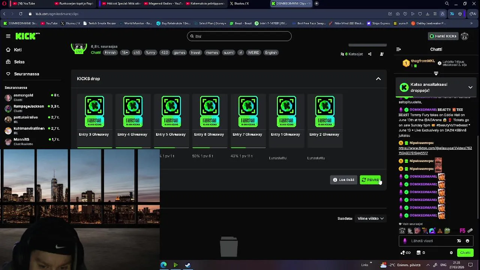Open the browser AI button

pos(472,14)
